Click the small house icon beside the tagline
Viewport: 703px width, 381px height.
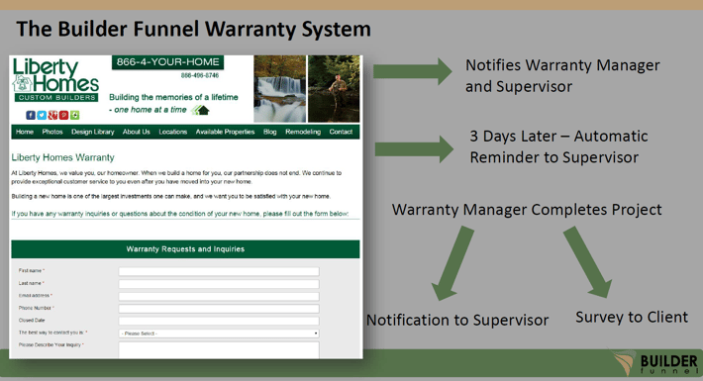pos(200,110)
